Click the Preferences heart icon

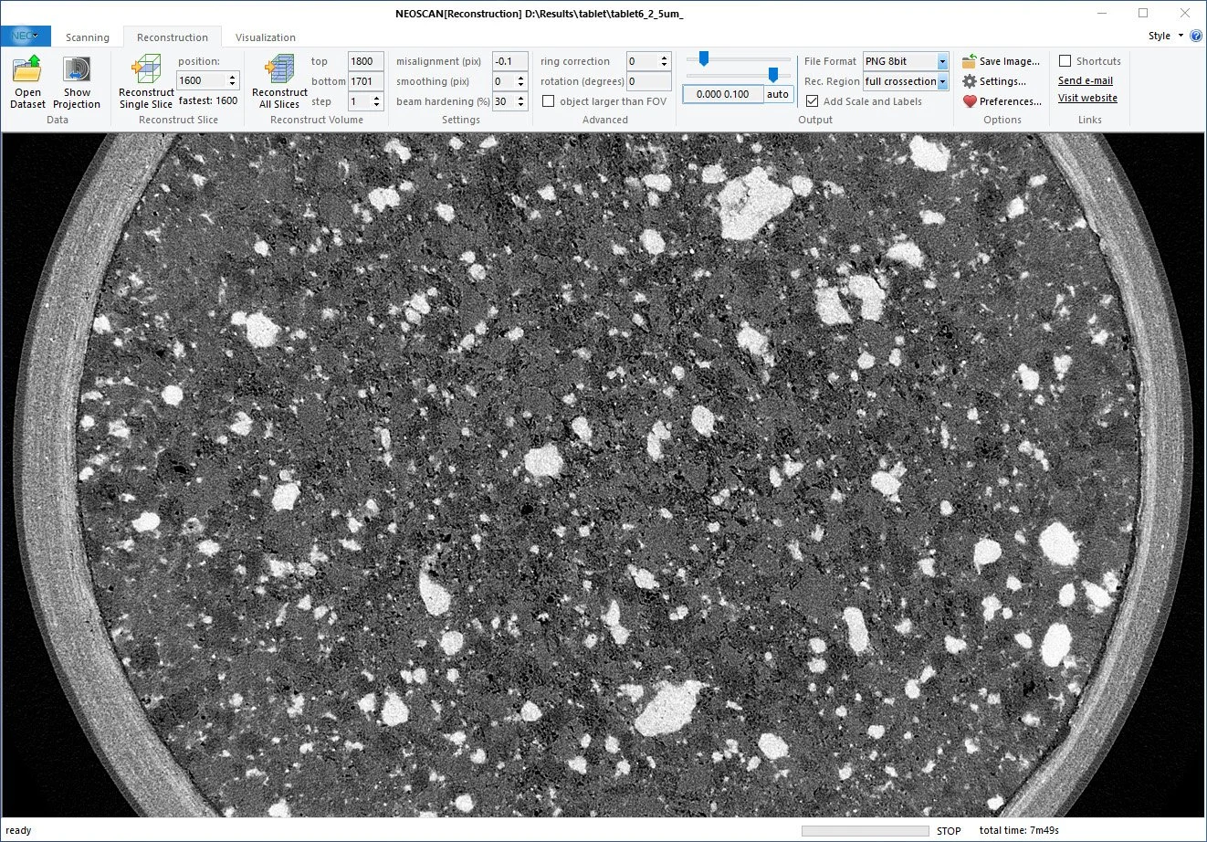click(970, 101)
